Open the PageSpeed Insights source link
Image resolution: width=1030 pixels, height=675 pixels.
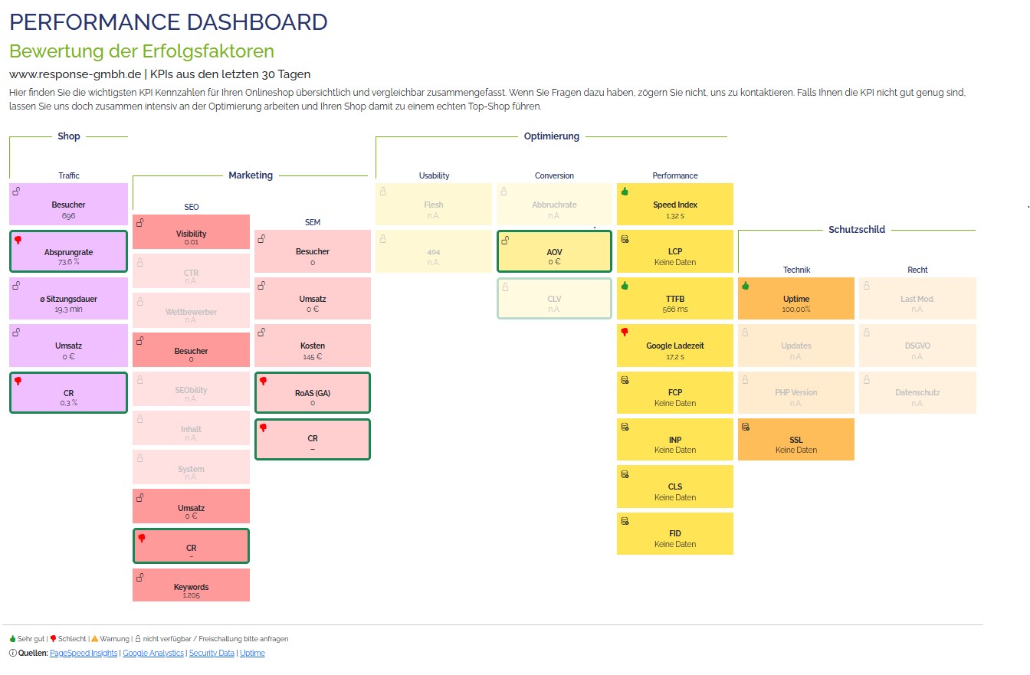(x=83, y=653)
